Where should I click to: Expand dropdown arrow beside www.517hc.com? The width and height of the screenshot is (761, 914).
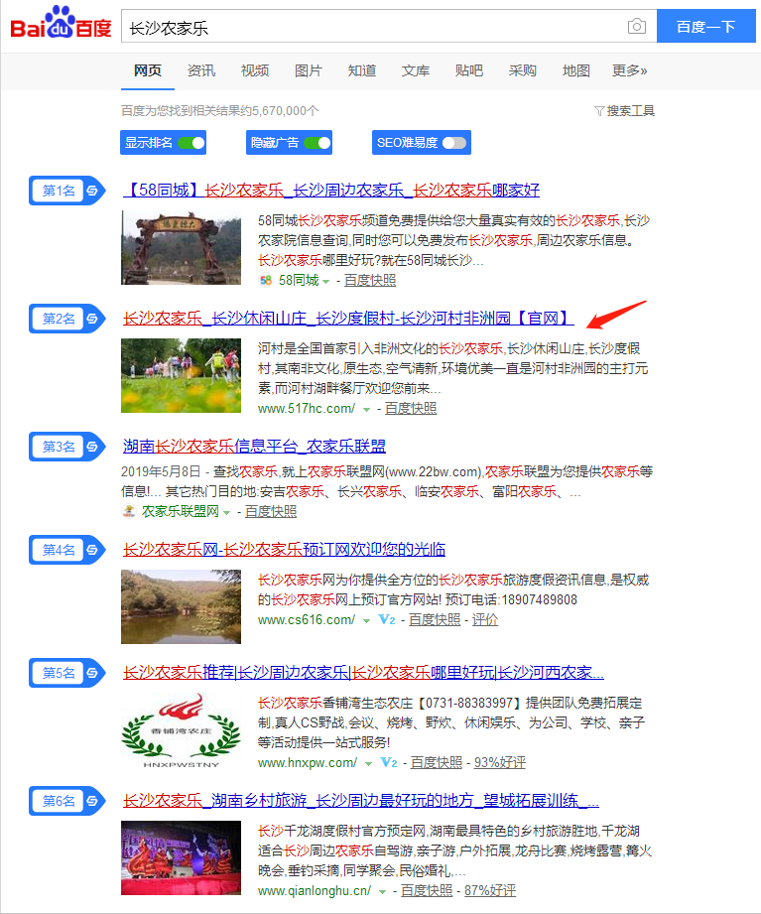click(366, 410)
